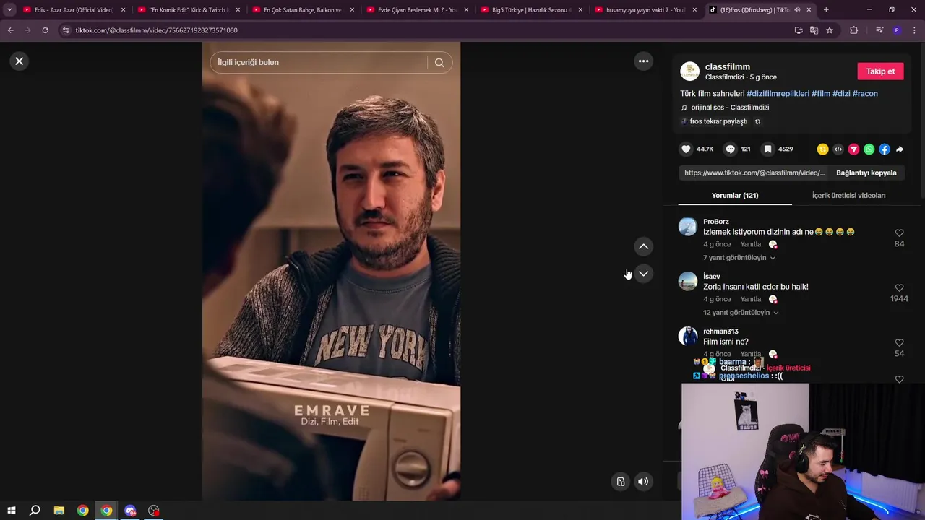Viewport: 925px width, 520px height.
Task: Repost using the yellow repost icon
Action: coord(822,149)
